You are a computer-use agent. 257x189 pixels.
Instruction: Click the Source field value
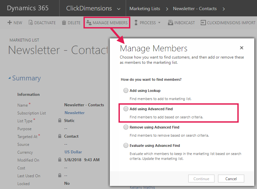66,144
